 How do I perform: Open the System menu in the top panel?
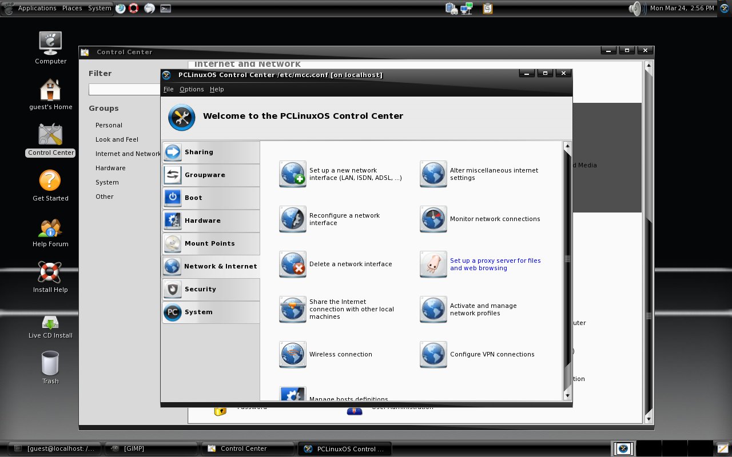pos(100,8)
